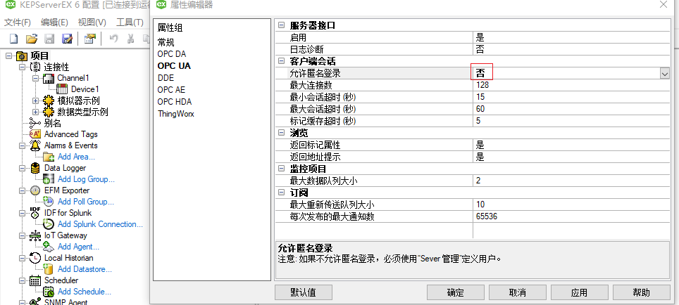Click the Add Poll Group icon

click(49, 202)
